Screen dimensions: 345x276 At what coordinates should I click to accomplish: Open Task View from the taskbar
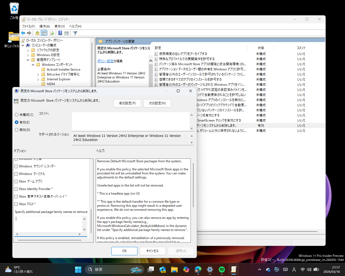(151, 270)
